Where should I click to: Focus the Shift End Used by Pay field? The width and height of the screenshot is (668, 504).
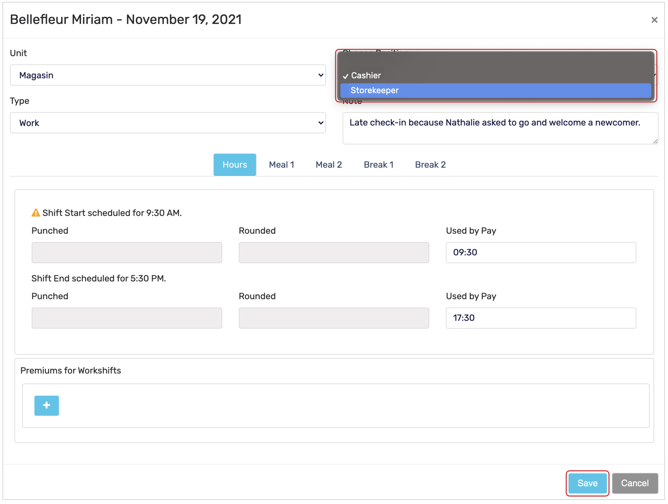point(540,318)
